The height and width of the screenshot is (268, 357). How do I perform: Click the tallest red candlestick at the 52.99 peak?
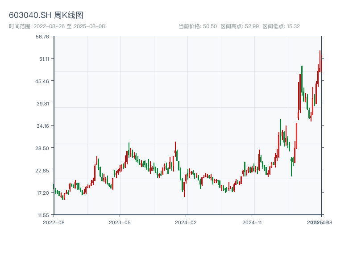320,61
